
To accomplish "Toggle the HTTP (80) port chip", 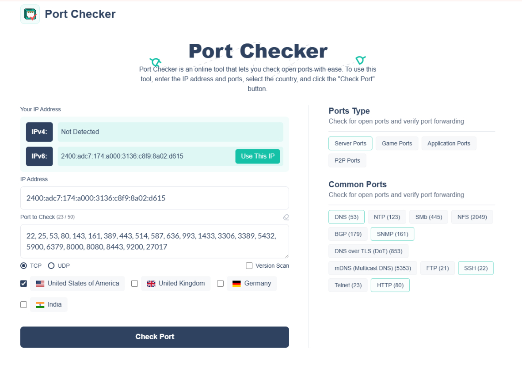I will [x=390, y=285].
